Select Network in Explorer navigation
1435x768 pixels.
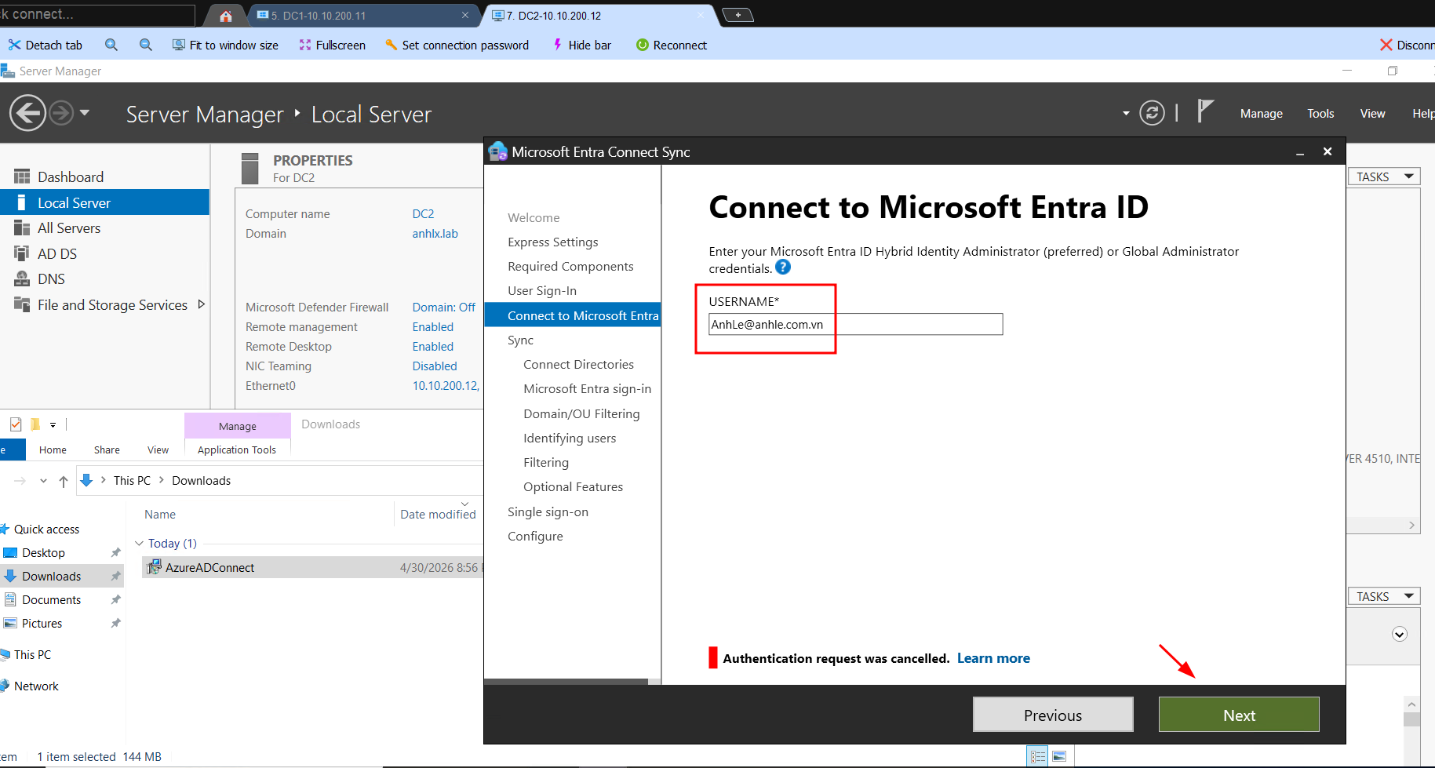tap(36, 686)
